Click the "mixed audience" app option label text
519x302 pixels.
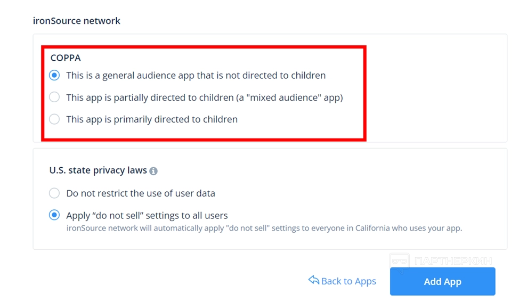(204, 97)
